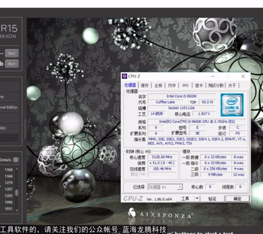This screenshot has height=234, width=263.
Task: Click the 9 MBytes L3 cache value
Action: pyautogui.click(x=215, y=174)
